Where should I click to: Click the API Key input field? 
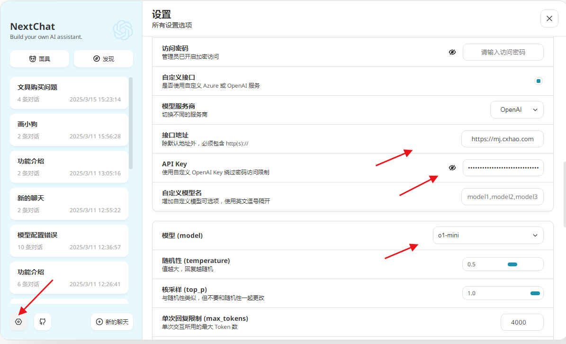pos(503,168)
